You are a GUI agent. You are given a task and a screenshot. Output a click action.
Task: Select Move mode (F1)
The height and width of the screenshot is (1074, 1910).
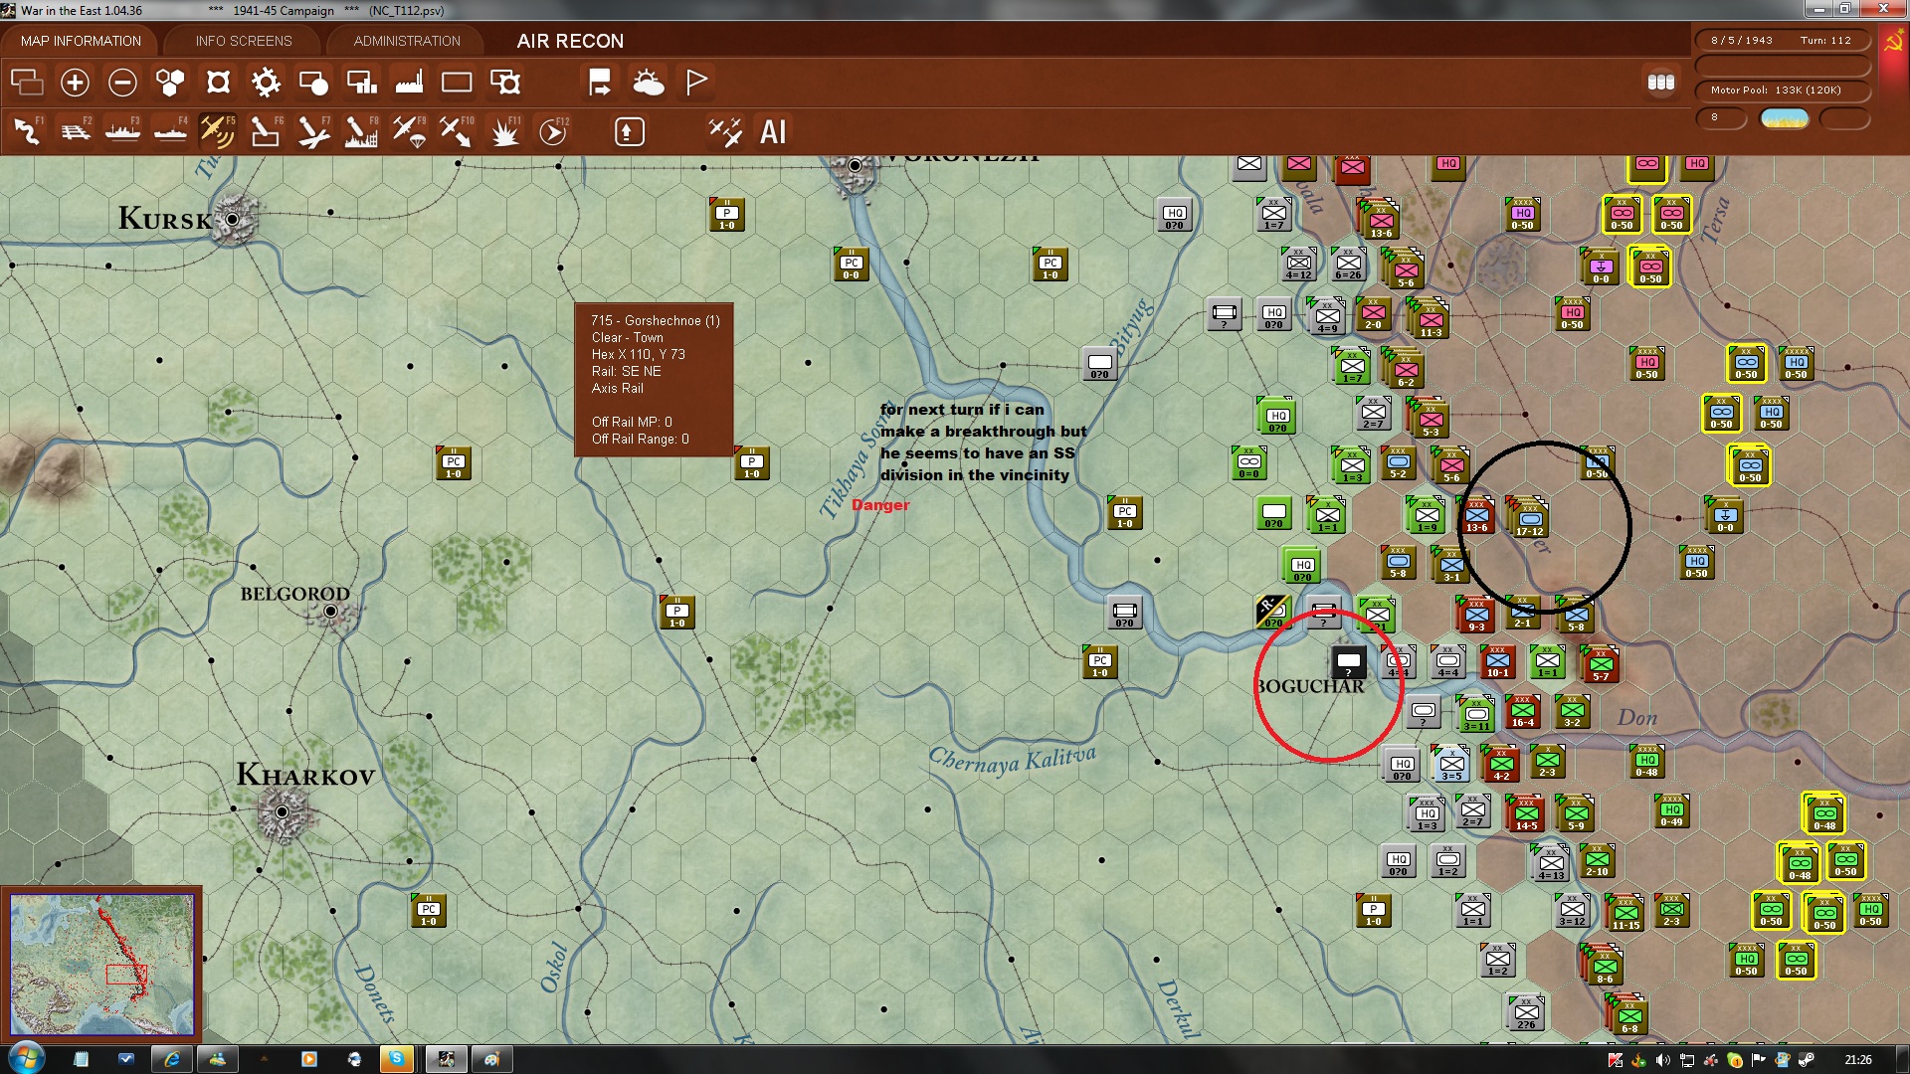coord(27,131)
